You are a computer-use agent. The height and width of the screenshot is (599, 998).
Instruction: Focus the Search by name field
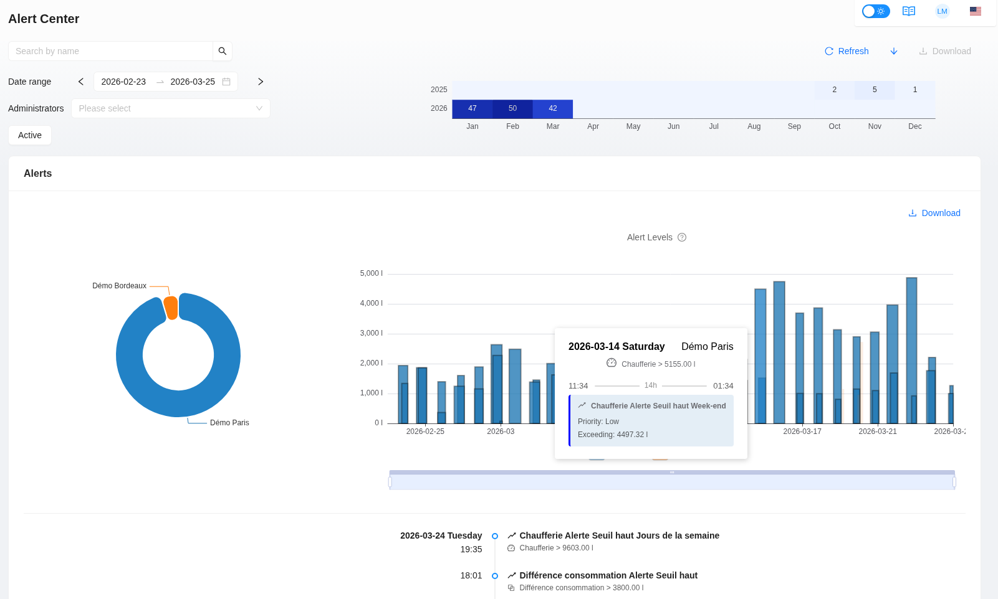(111, 51)
